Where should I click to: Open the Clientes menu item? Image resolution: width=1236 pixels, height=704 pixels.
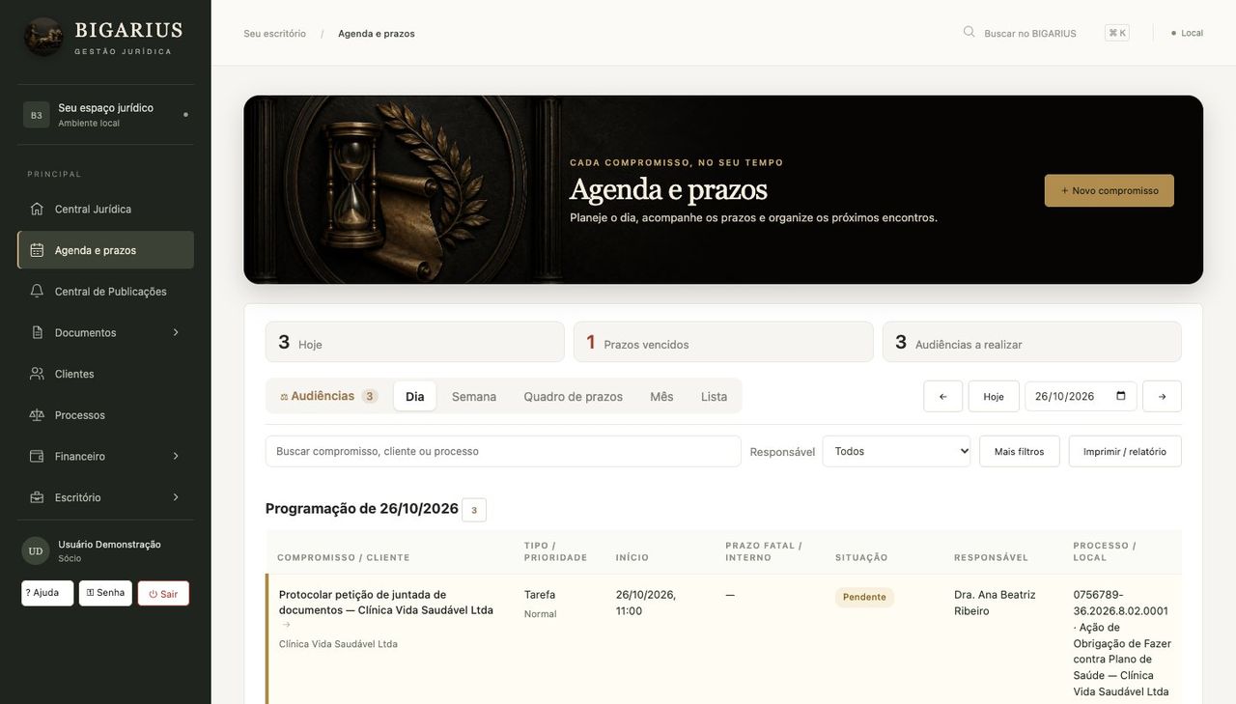(x=106, y=374)
